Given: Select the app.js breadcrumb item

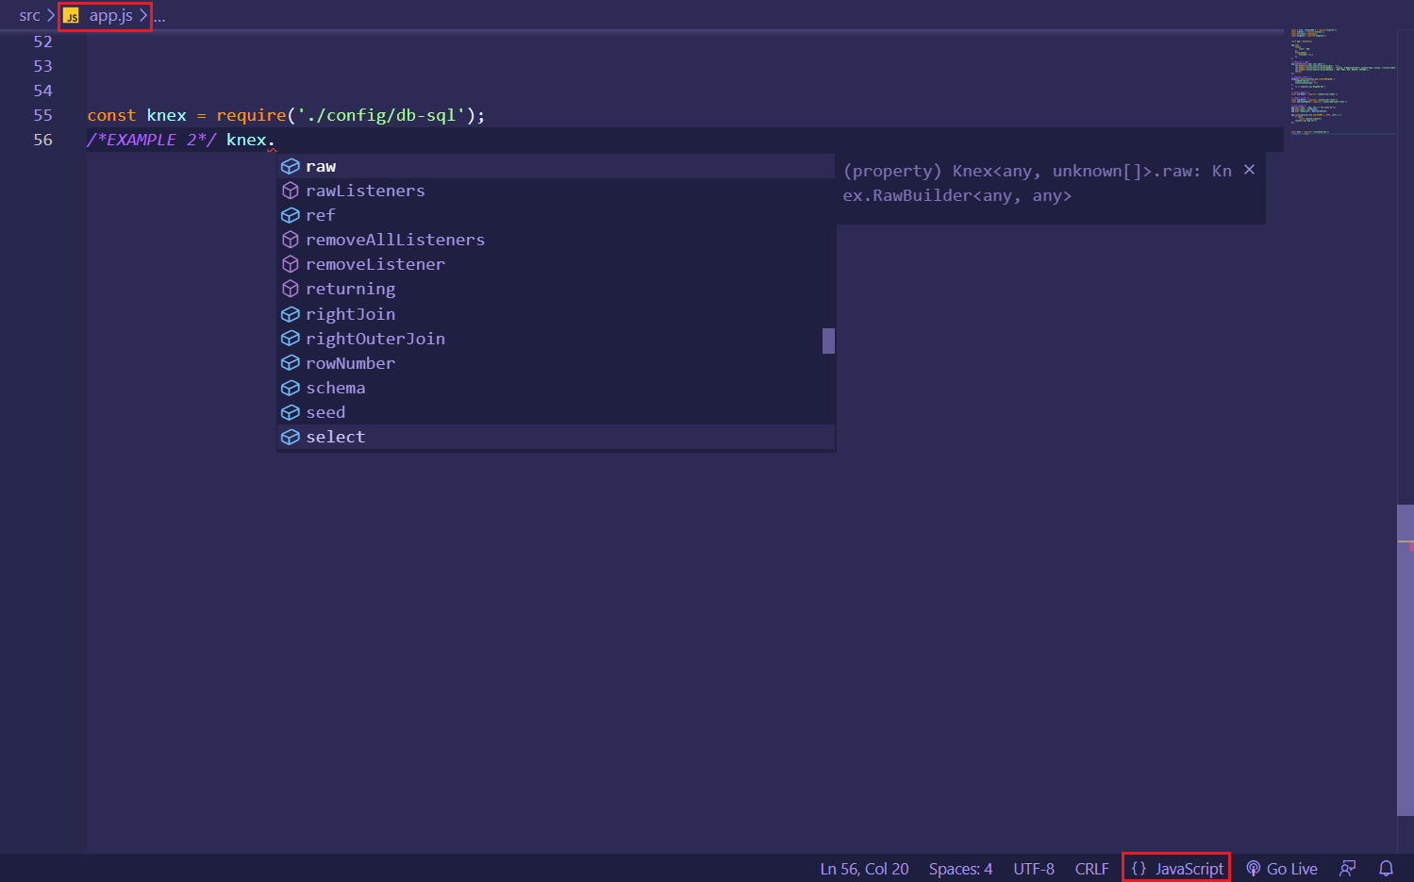Looking at the screenshot, I should (x=111, y=15).
